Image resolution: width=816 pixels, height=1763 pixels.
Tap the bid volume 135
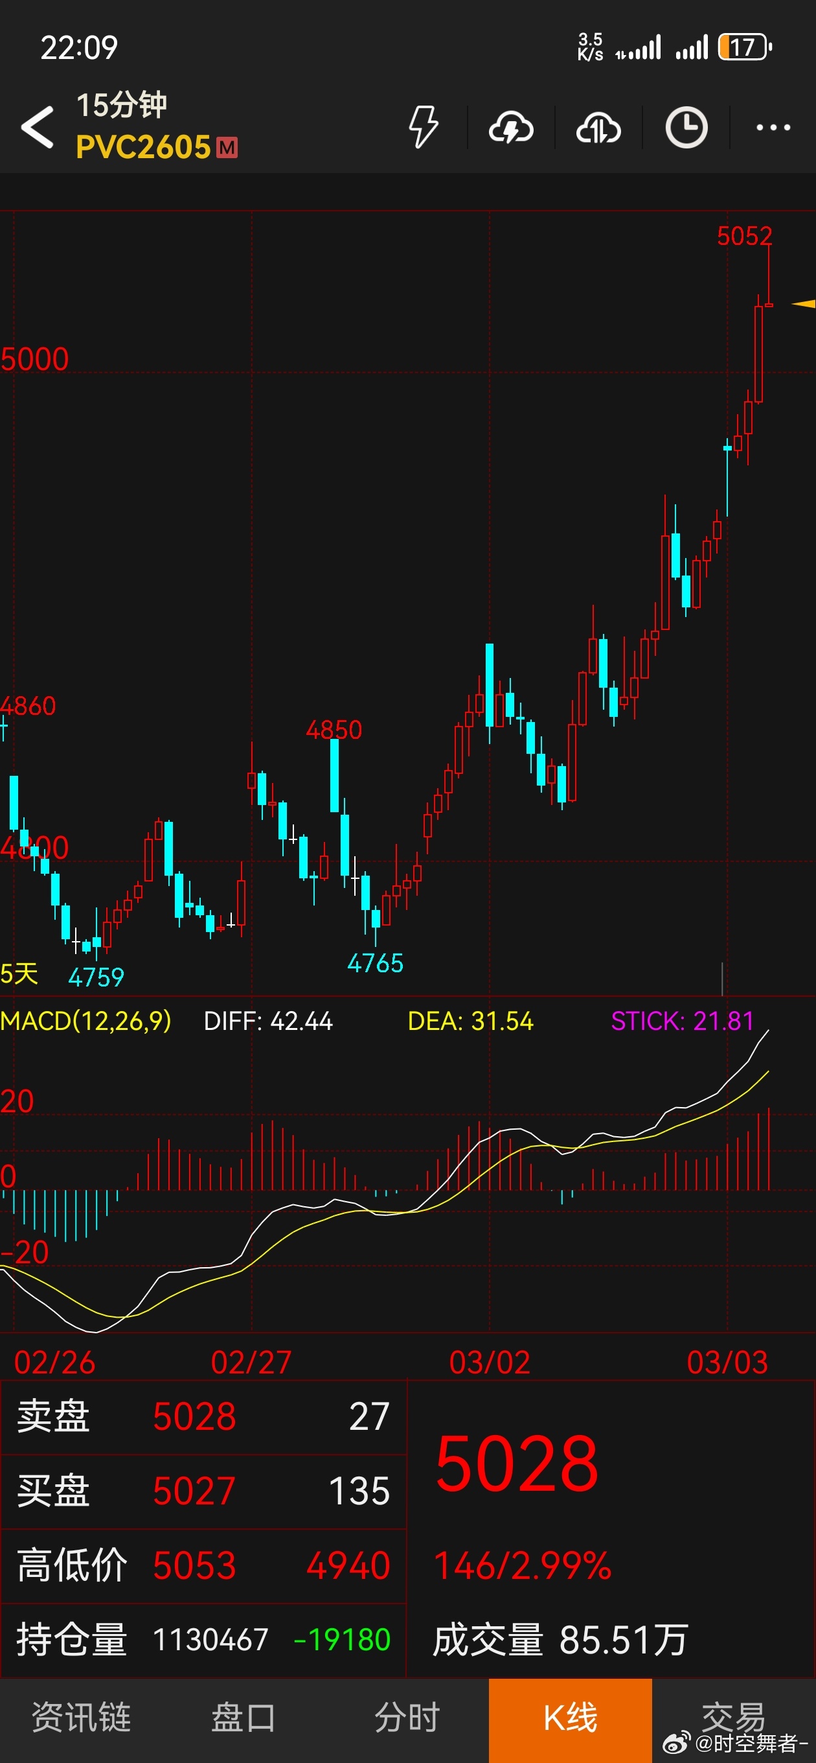point(360,1491)
